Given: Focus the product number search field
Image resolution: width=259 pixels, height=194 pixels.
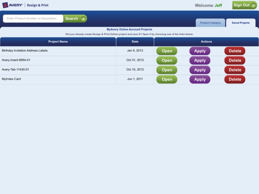Looking at the screenshot, I should tap(33, 19).
